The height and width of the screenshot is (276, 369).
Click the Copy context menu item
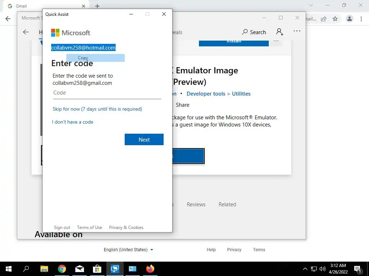[95, 58]
